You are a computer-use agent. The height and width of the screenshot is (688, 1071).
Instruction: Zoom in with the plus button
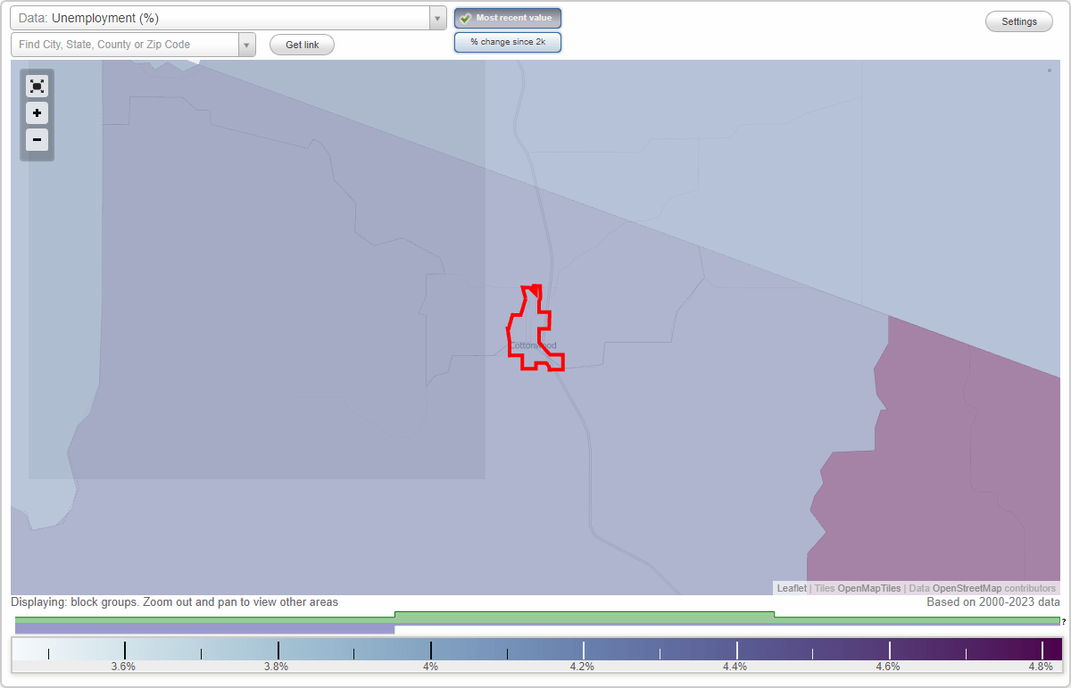(x=37, y=113)
